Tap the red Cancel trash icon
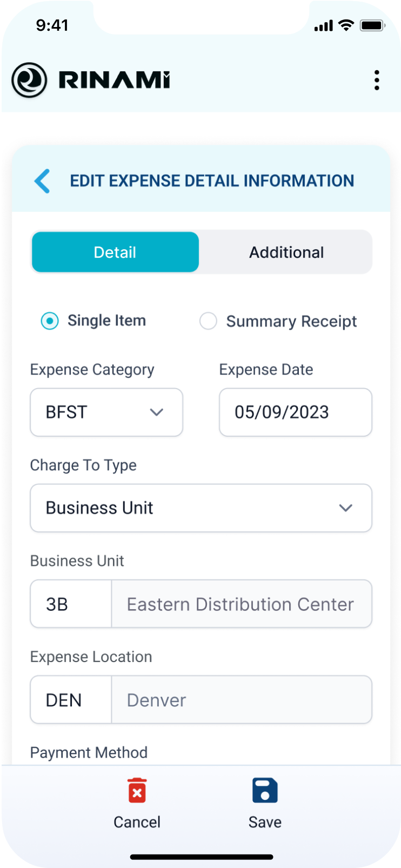The height and width of the screenshot is (868, 401). click(137, 791)
